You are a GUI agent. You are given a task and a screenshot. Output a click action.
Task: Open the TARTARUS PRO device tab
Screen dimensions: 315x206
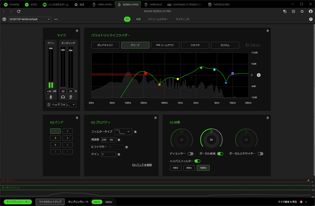click(x=219, y=4)
